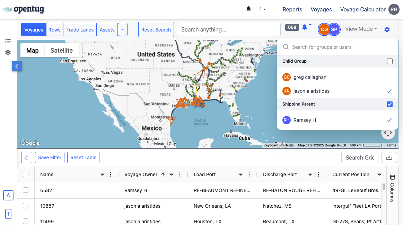403x225 pixels.
Task: Click the notification bell in top bar
Action: coord(248,9)
